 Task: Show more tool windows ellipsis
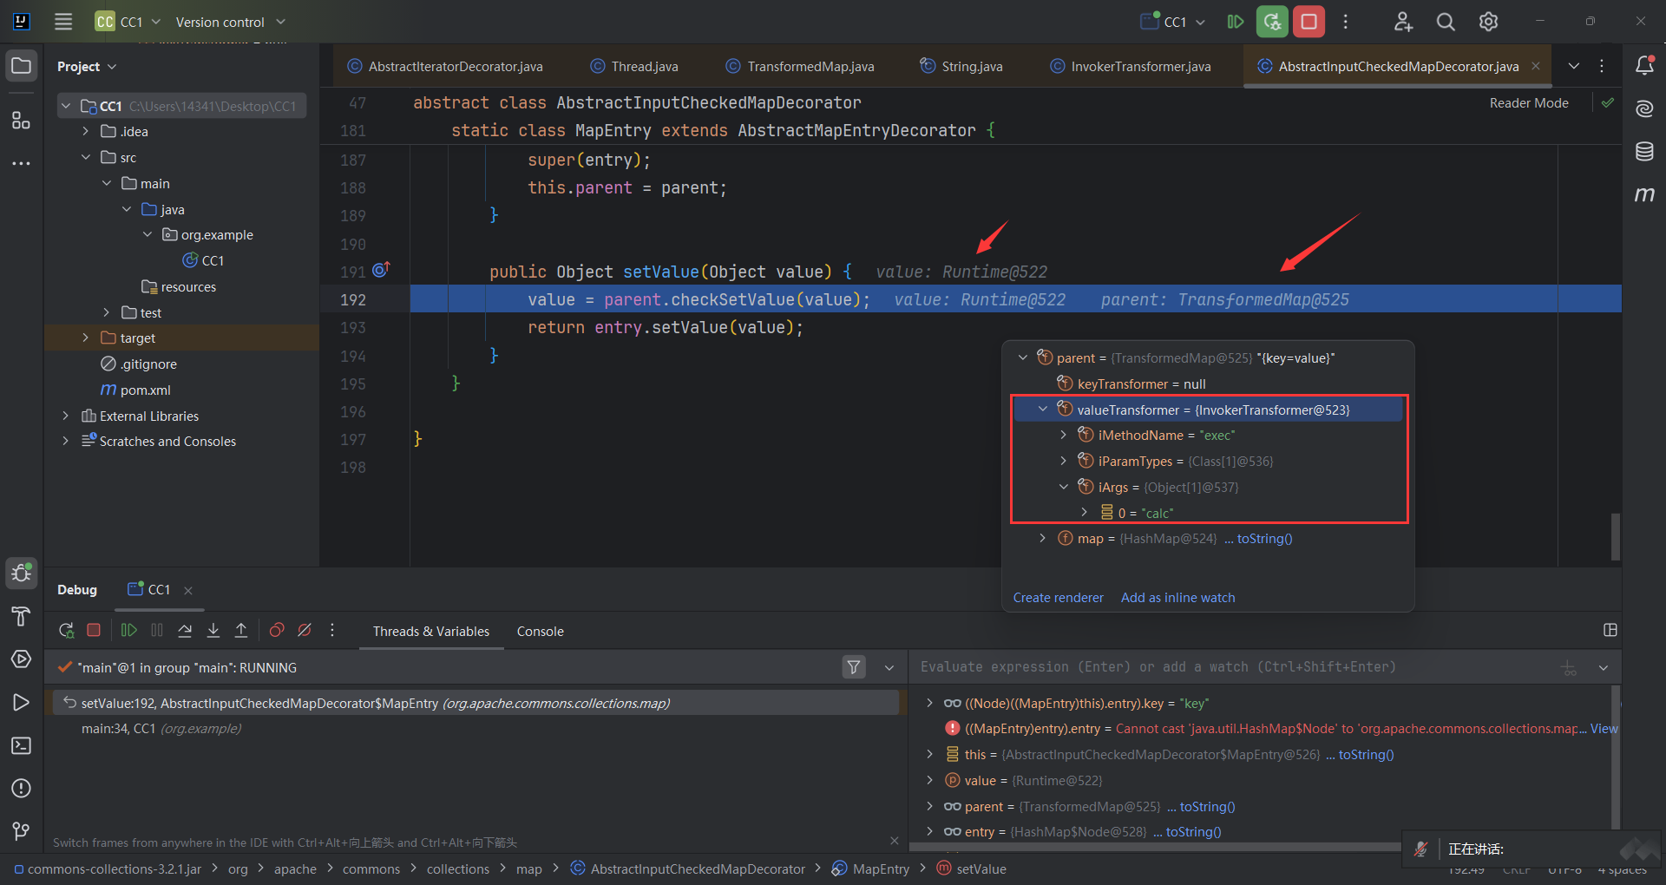(22, 163)
